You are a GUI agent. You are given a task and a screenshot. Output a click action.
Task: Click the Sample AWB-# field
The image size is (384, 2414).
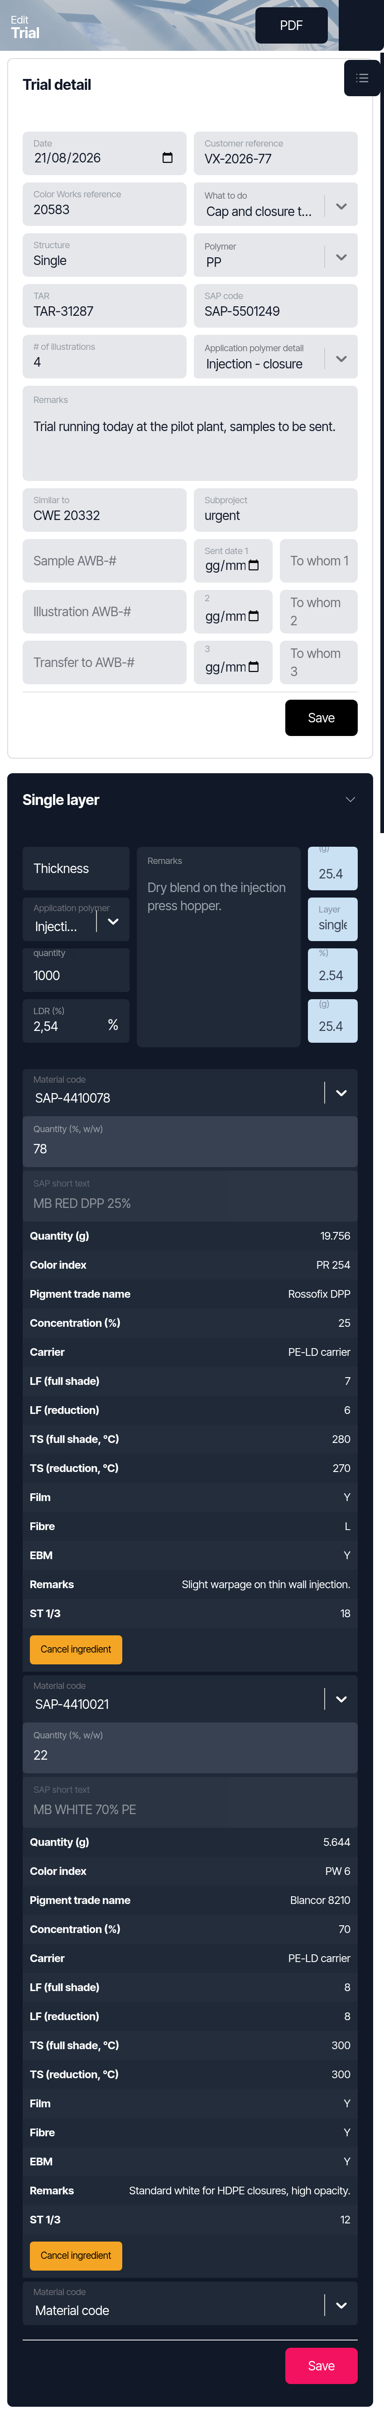(x=105, y=560)
